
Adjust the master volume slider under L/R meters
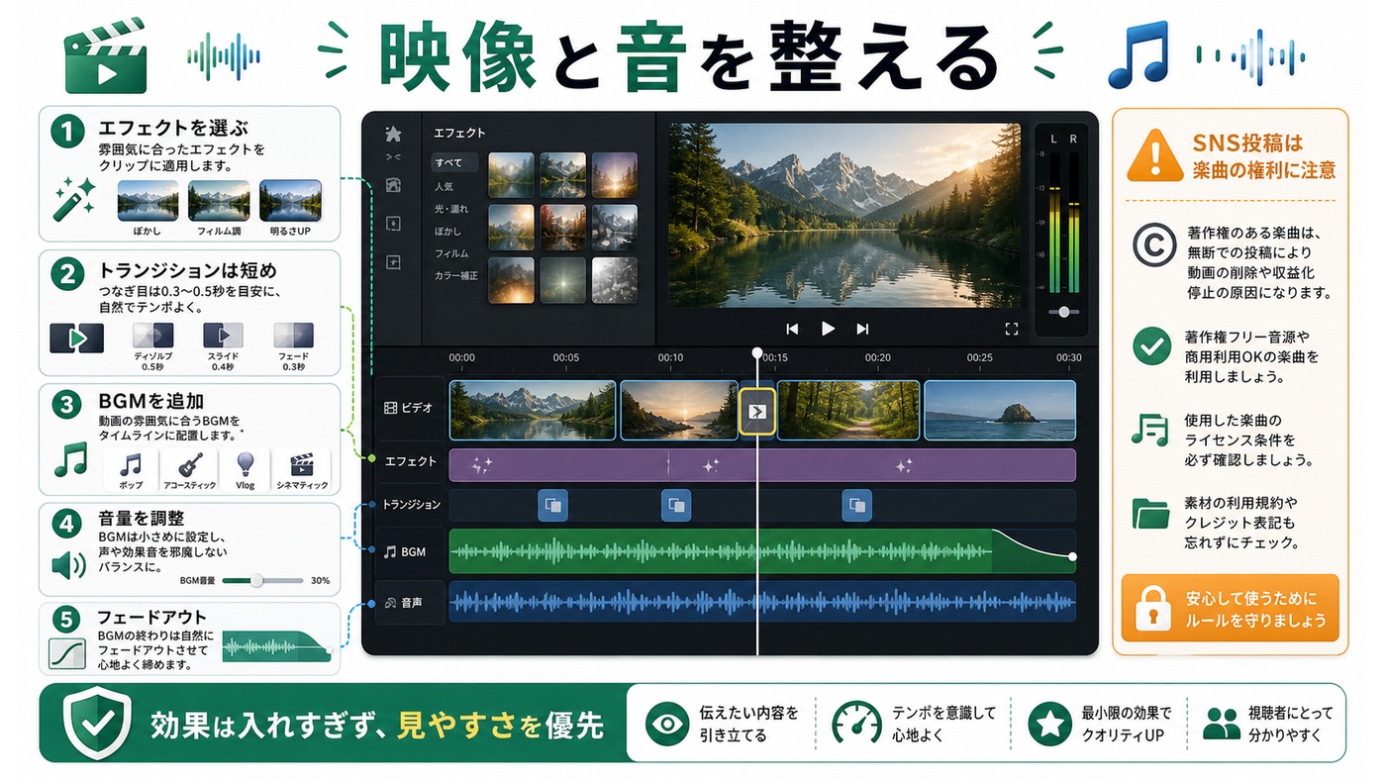point(1062,311)
